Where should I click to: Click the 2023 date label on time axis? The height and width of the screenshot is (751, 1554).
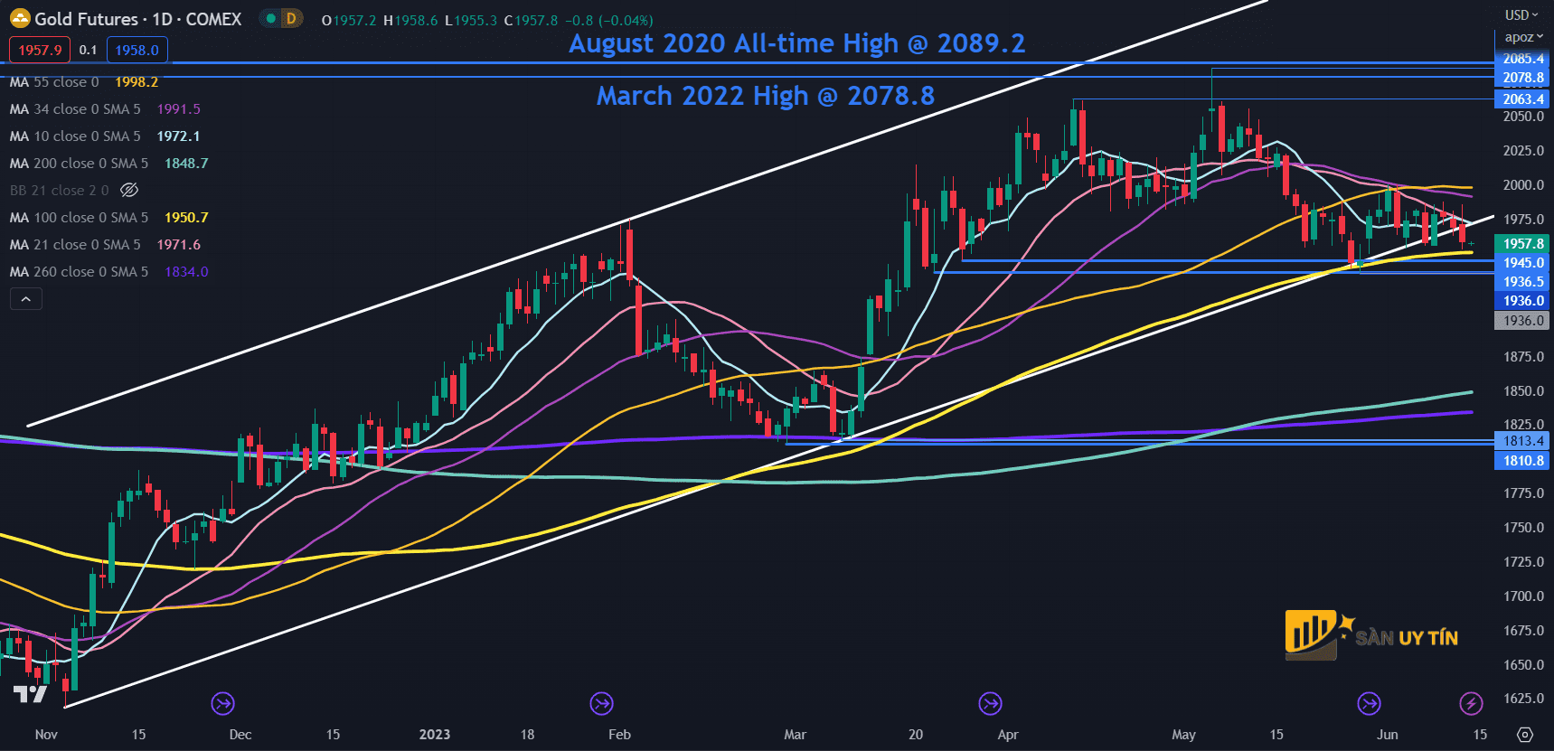coord(435,734)
